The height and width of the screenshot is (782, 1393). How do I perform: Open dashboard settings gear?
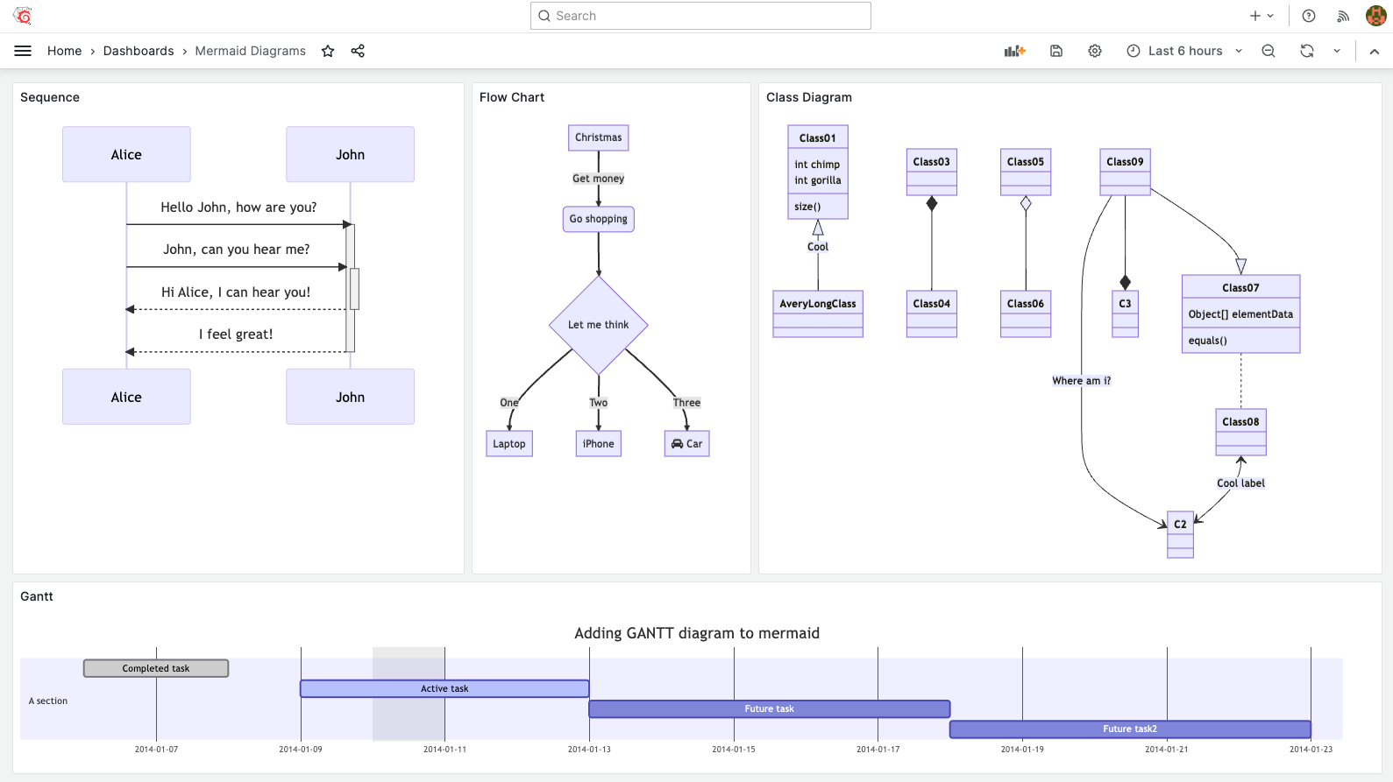pyautogui.click(x=1095, y=51)
